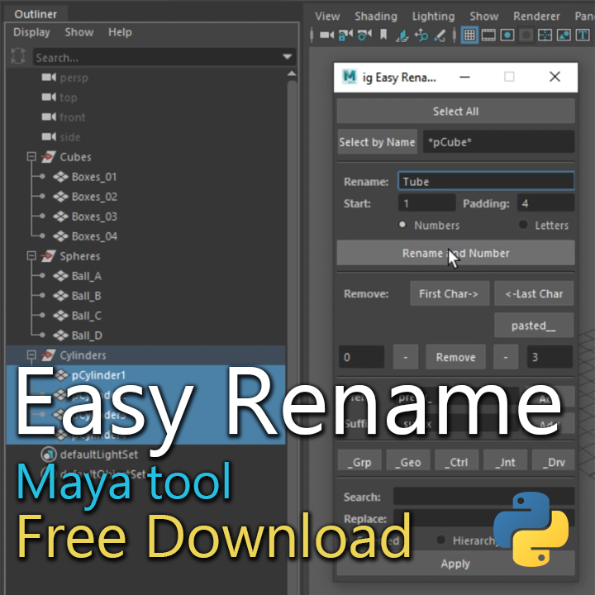The image size is (595, 595).
Task: Click the Bookmarks icon in viewport toolbar
Action: 383,36
